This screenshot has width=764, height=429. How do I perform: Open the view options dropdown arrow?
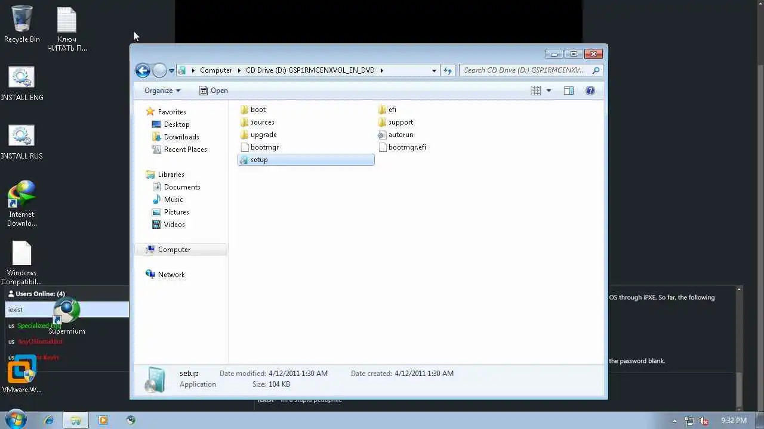coord(549,91)
